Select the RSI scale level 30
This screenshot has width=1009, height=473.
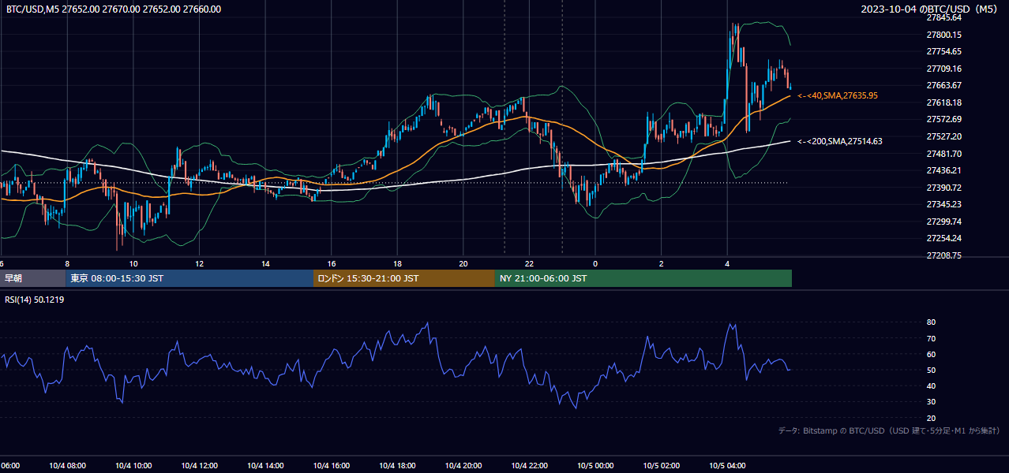(931, 402)
